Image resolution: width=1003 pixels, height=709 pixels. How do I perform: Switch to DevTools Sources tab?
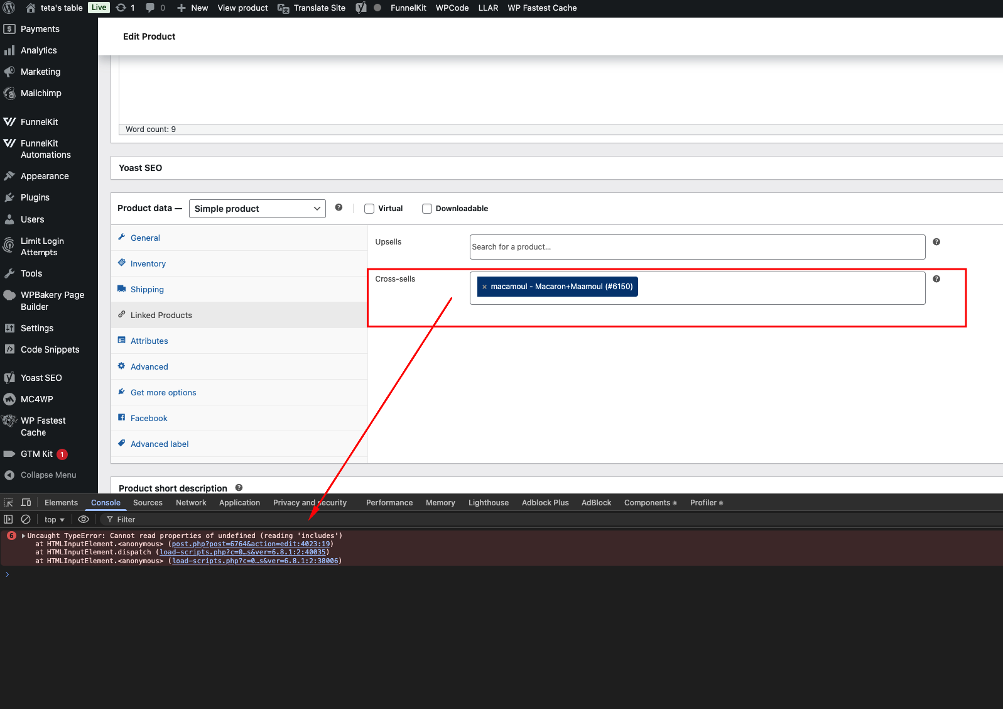pyautogui.click(x=148, y=503)
